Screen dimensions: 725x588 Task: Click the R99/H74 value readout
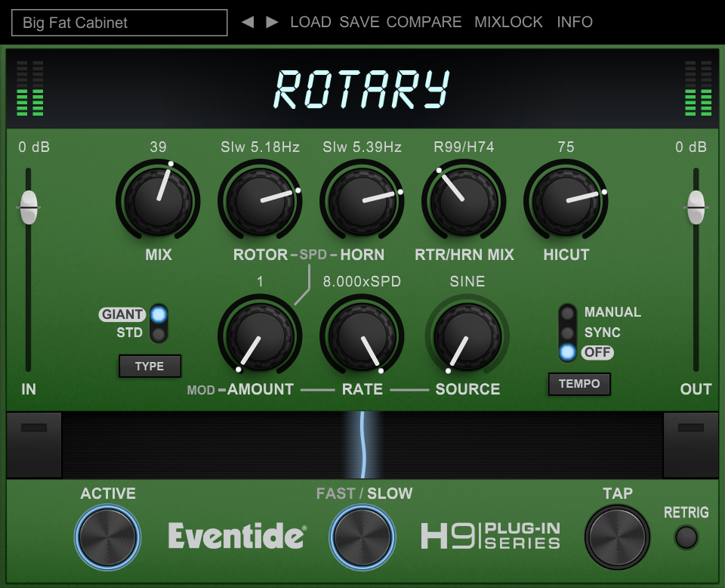464,147
